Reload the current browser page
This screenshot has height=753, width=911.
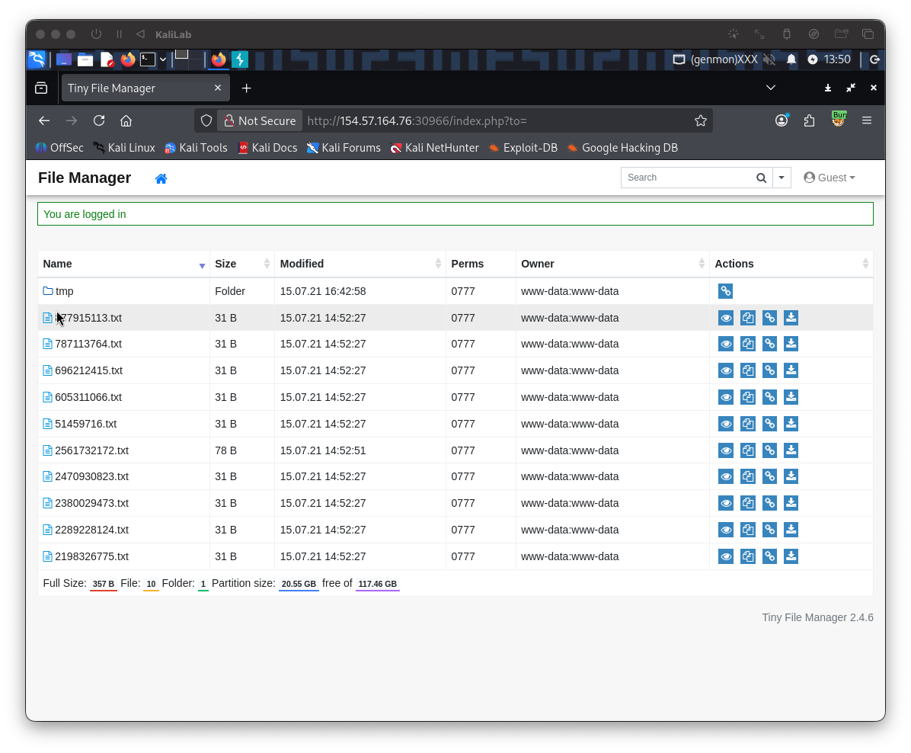pyautogui.click(x=99, y=120)
